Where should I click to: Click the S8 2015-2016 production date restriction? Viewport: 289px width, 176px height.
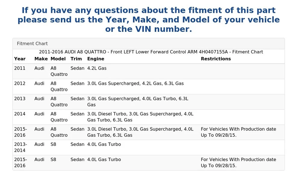pyautogui.click(x=238, y=163)
